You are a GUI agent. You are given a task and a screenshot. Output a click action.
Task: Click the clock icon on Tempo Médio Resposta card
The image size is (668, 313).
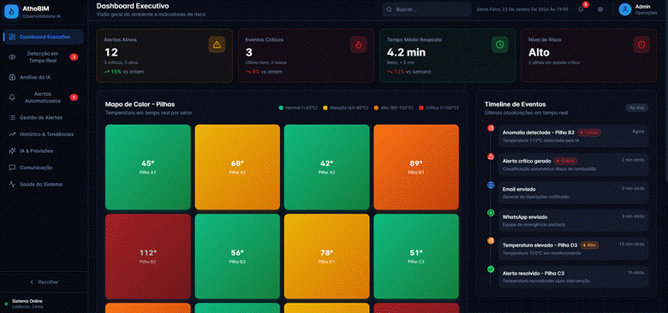[500, 44]
